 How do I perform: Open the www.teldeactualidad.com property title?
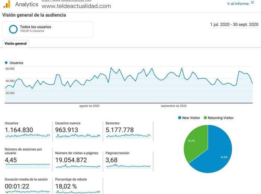pos(76,6)
